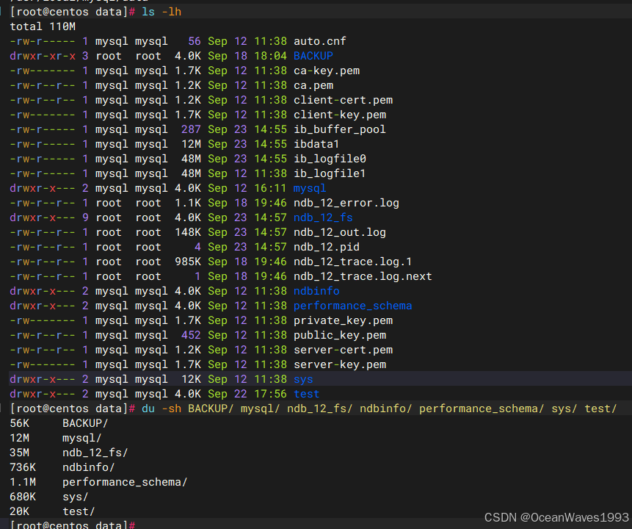Click ndb_12_error.log file name
Viewport: 632px width, 529px height.
[346, 203]
